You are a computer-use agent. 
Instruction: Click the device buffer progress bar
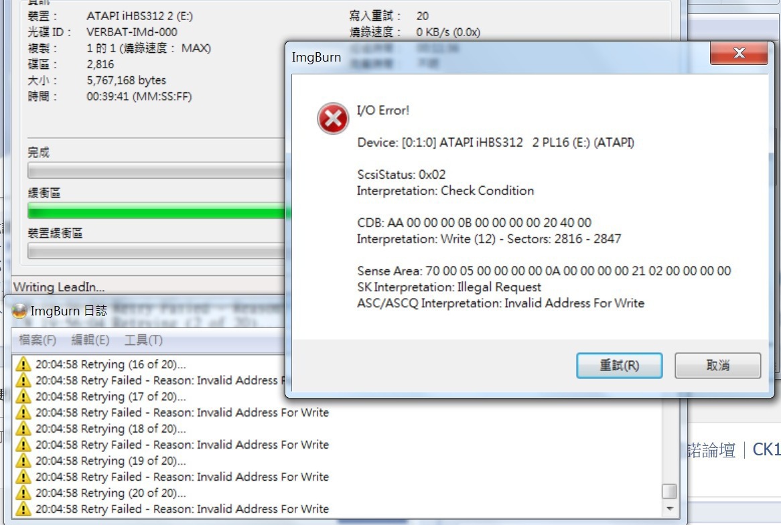coord(156,251)
